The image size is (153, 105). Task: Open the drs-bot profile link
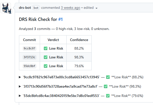[25, 8]
